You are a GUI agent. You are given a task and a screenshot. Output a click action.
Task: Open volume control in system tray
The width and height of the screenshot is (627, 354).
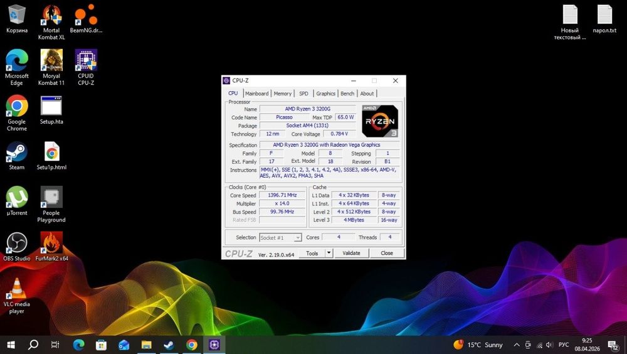(549, 345)
